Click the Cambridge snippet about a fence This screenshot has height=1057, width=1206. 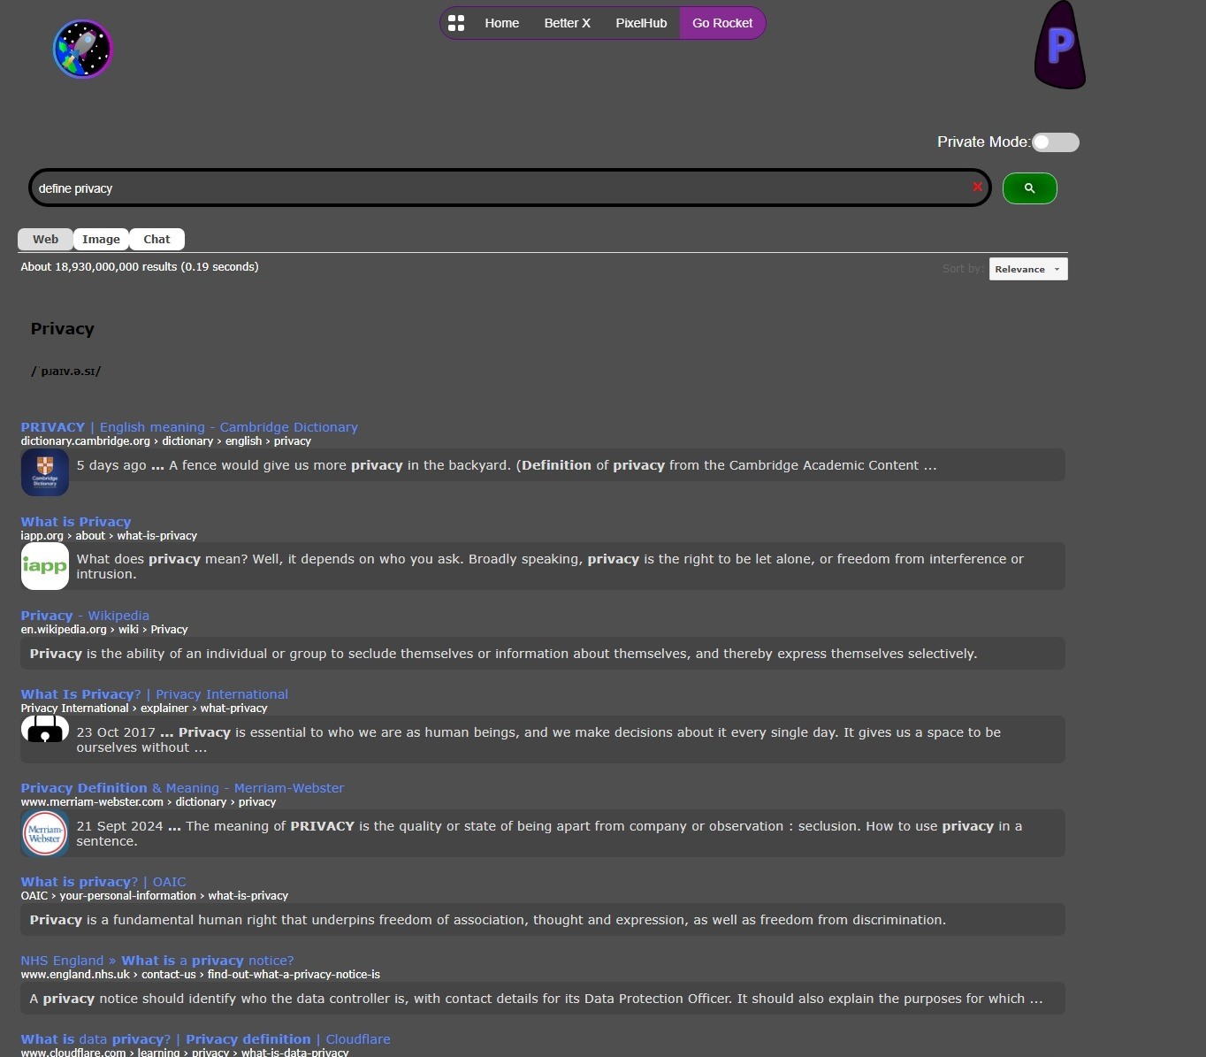tap(507, 465)
